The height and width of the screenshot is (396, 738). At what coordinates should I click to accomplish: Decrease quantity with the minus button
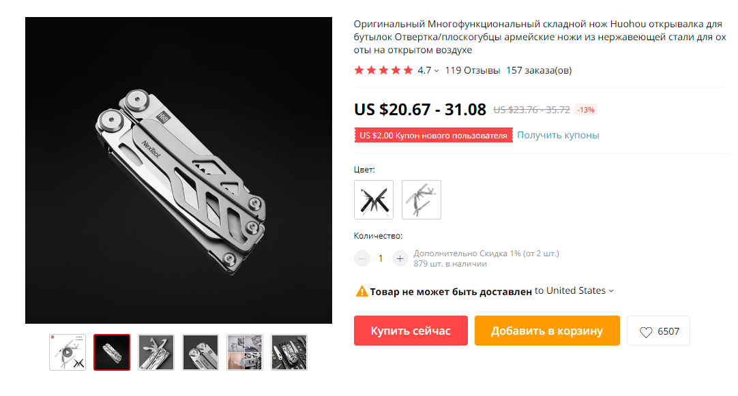[362, 258]
